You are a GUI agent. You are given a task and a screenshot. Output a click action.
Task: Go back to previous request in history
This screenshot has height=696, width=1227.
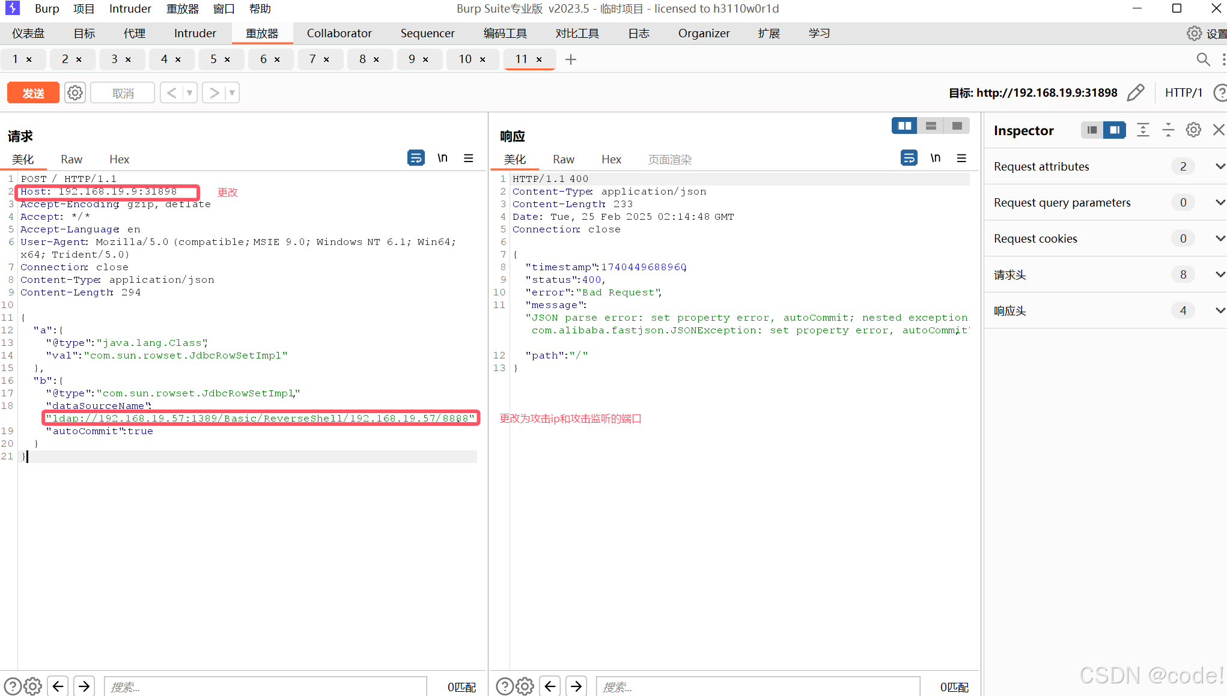(x=171, y=93)
